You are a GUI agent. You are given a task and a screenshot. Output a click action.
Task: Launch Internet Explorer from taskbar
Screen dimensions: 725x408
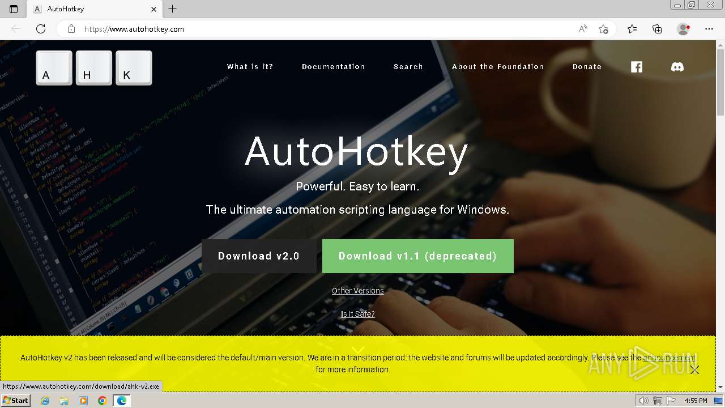click(x=45, y=401)
